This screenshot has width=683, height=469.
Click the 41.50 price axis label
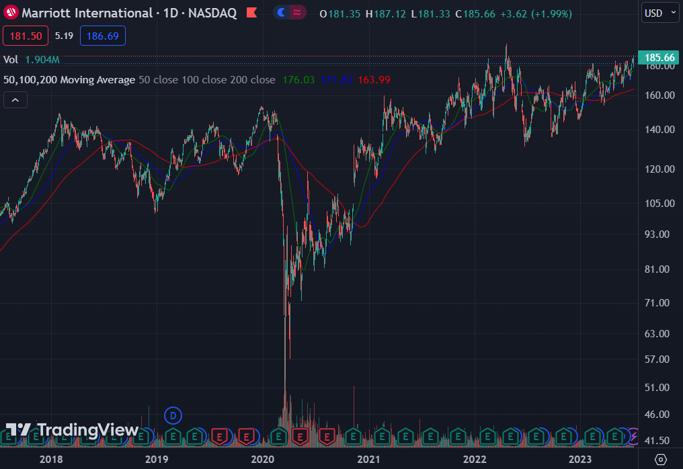(657, 440)
